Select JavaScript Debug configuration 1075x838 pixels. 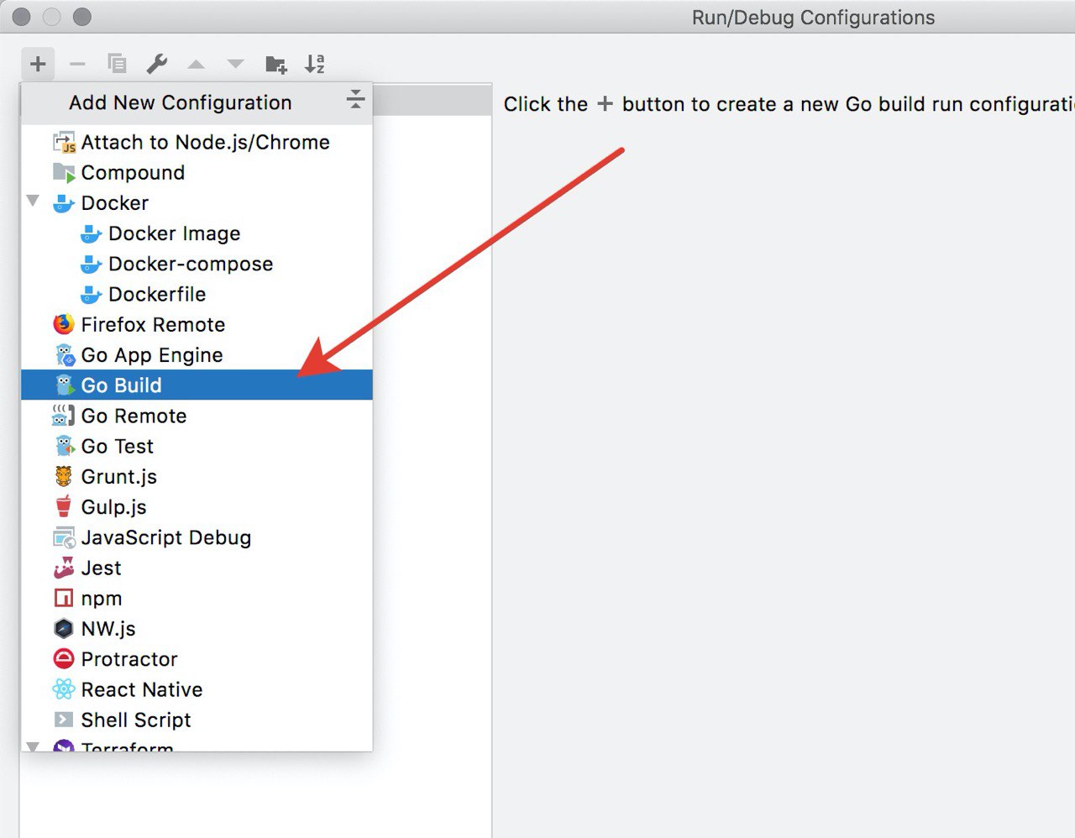pos(197,537)
